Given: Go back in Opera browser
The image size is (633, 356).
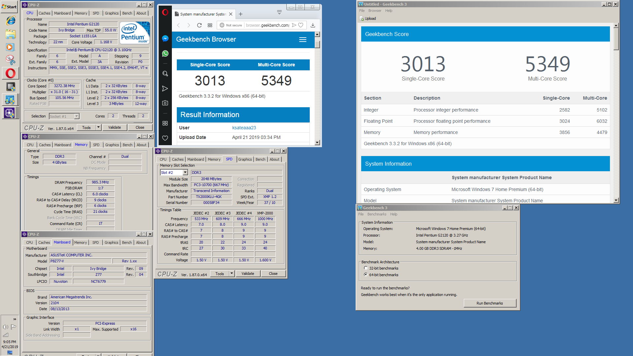Looking at the screenshot, I should pos(178,25).
